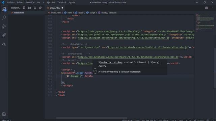Click the ready() callback breadcrumb
Viewport: 216px width, 121px height.
click(109, 13)
